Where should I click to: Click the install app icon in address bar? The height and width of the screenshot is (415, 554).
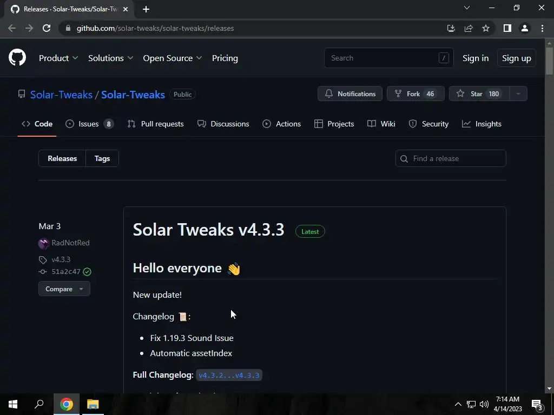(x=451, y=28)
